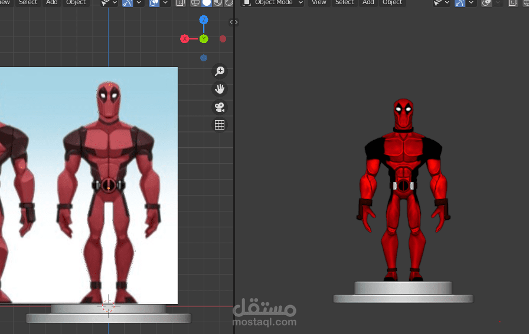This screenshot has height=334, width=529.
Task: Click the Y axis on navigation gizmo
Action: 204,39
